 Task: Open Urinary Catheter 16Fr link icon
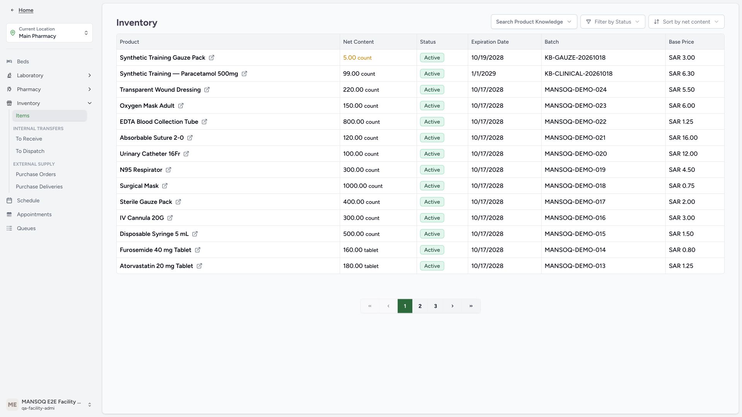(x=186, y=154)
